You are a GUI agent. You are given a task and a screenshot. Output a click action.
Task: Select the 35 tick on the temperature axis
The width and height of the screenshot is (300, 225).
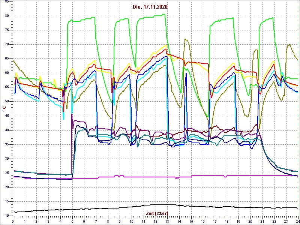[6, 144]
